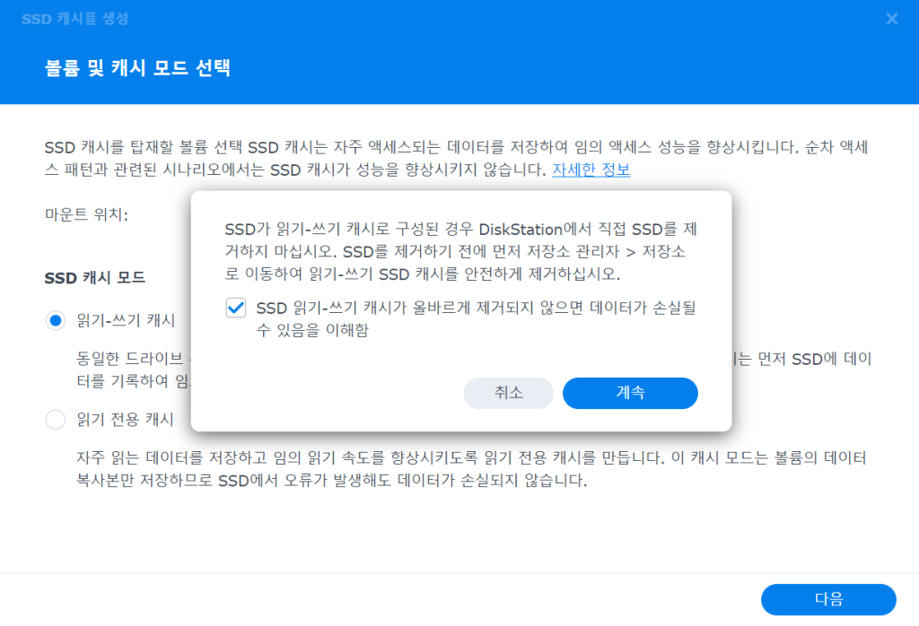Click empty area of the blue header bar
Viewport: 919px width, 626px height.
click(x=538, y=68)
